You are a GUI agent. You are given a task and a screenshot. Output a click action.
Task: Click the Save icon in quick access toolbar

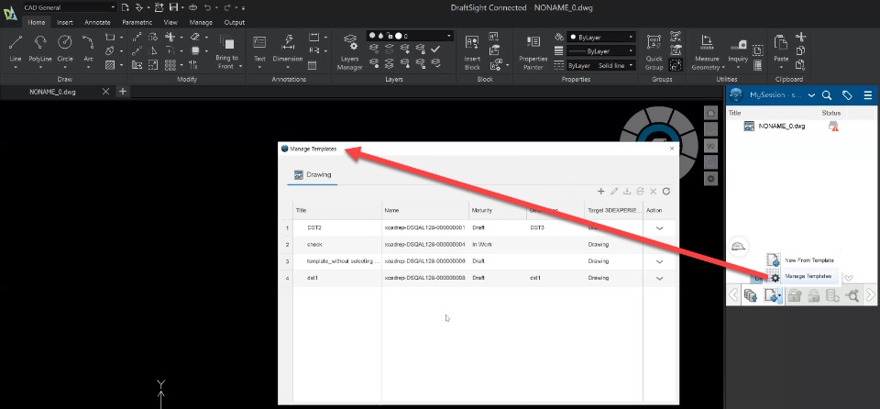click(174, 7)
